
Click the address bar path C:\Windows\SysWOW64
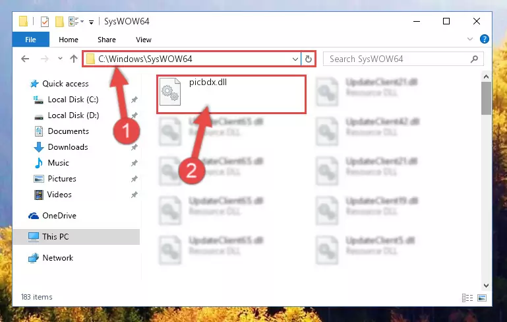pos(145,59)
